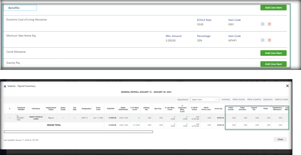This screenshot has width=301, height=155.
Task: Switch to the Summary tab
Action: pyautogui.click(x=226, y=100)
